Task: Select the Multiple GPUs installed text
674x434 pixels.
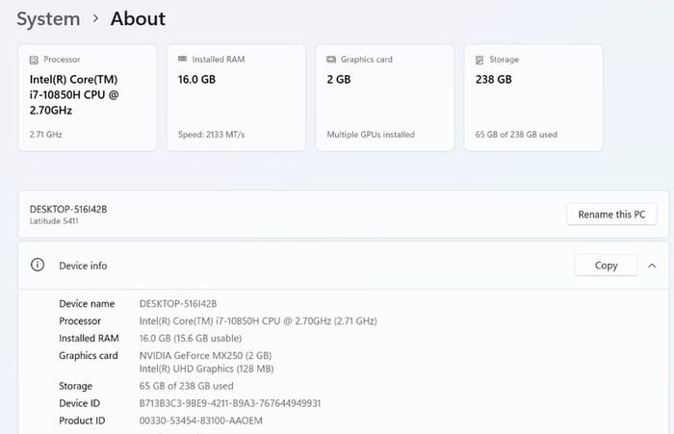Action: (x=371, y=135)
